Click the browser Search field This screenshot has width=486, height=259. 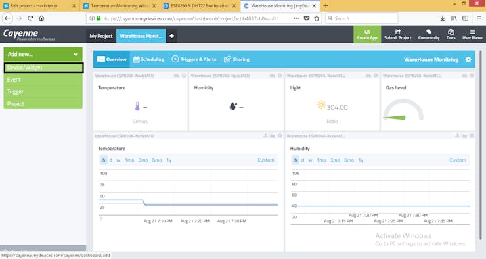(x=362, y=18)
